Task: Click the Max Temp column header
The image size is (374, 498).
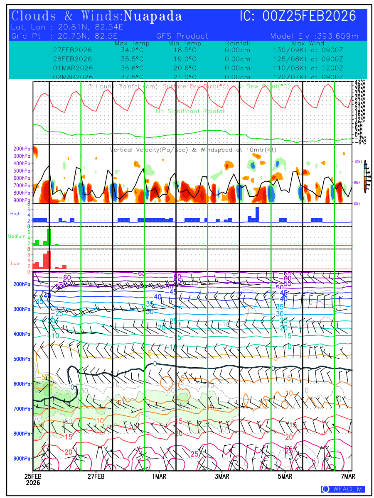Action: pyautogui.click(x=132, y=43)
